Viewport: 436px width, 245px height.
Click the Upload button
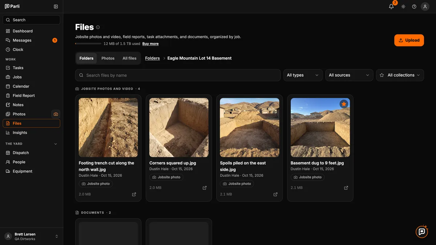(409, 40)
